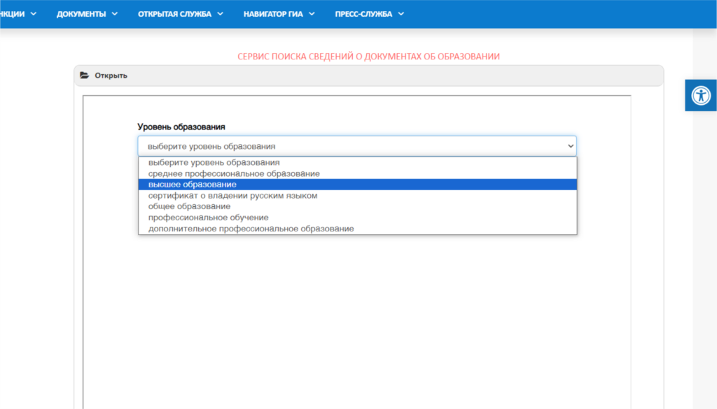Select 'среднее профессиональное образование' option

click(x=234, y=173)
